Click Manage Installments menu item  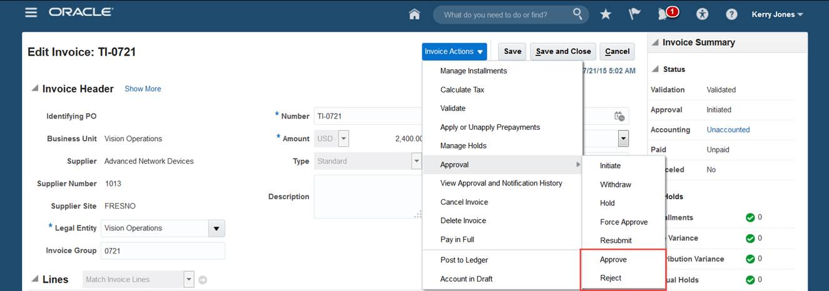point(474,71)
